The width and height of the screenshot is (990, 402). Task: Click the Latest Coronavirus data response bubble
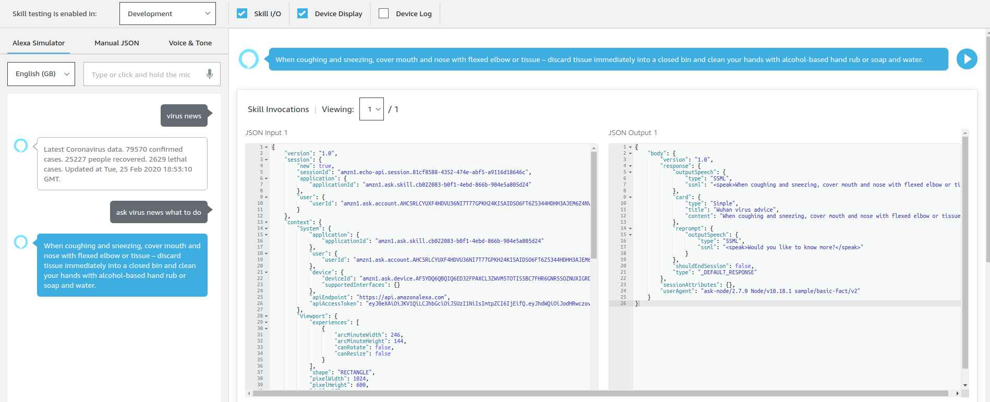point(122,164)
